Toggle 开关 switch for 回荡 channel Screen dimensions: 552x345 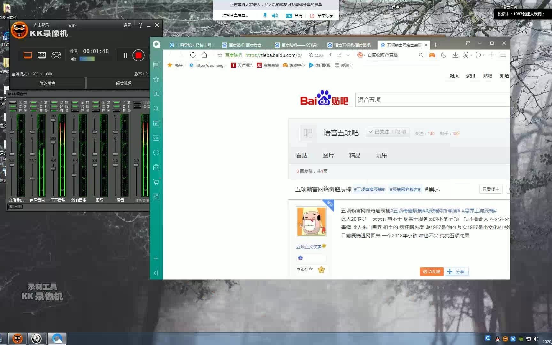96,111
